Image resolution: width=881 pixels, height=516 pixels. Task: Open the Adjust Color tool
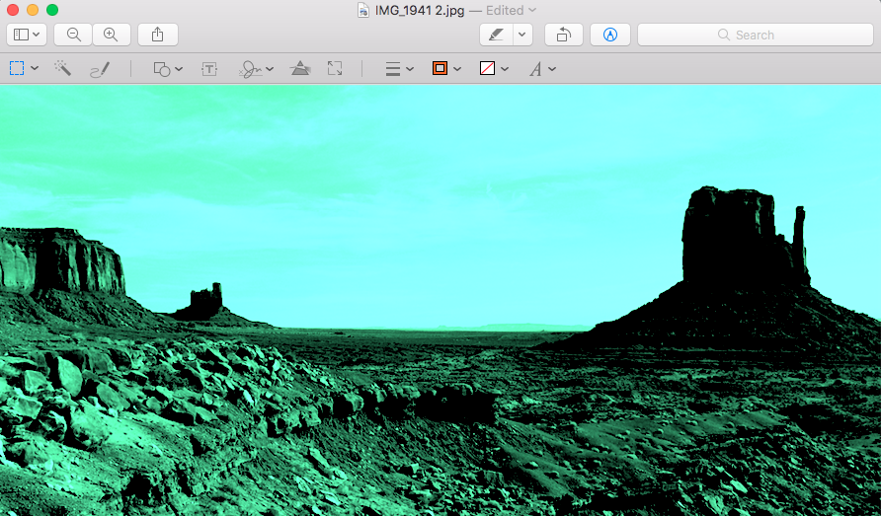pyautogui.click(x=300, y=68)
